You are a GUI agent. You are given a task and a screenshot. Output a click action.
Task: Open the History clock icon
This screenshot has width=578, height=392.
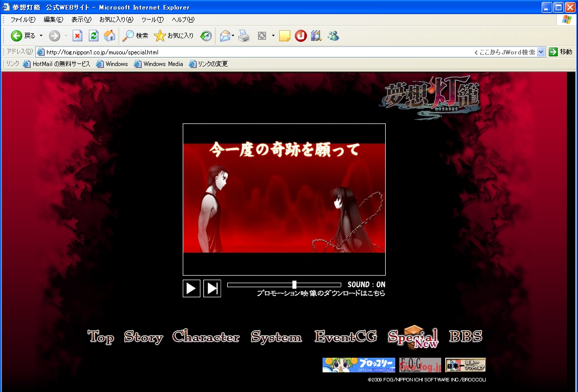206,36
